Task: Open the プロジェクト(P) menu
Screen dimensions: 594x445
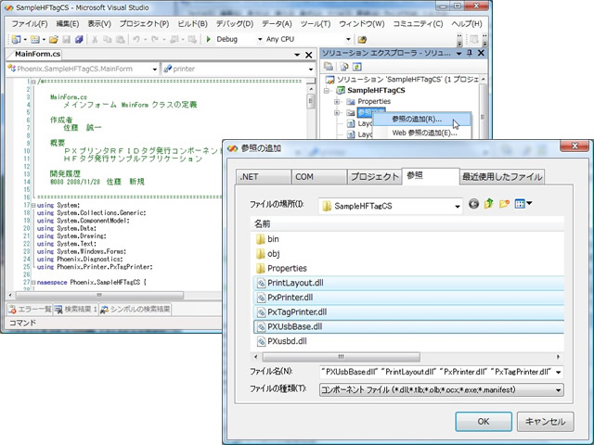Action: coord(145,24)
